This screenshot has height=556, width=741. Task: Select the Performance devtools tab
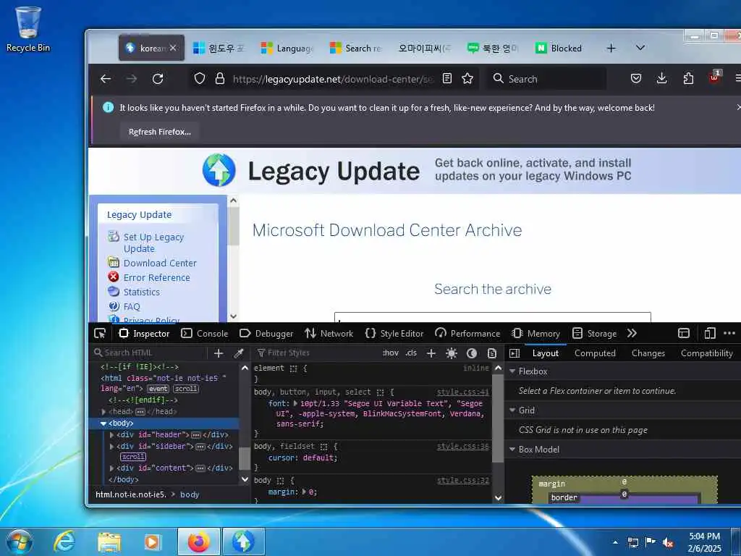coord(467,333)
